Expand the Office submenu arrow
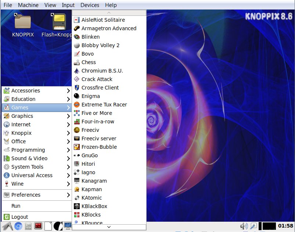295x232 pixels. click(x=68, y=141)
